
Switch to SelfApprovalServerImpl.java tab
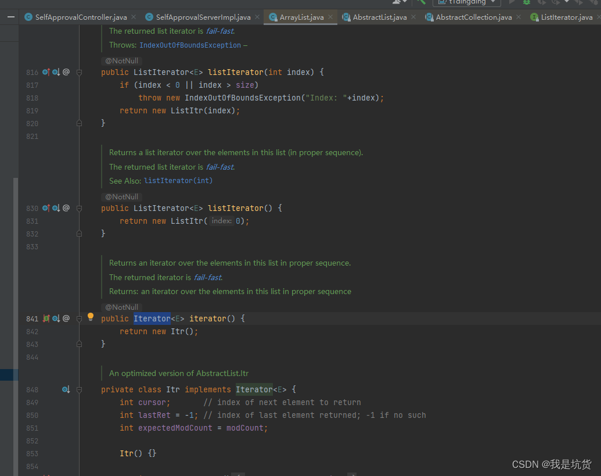[x=203, y=17]
